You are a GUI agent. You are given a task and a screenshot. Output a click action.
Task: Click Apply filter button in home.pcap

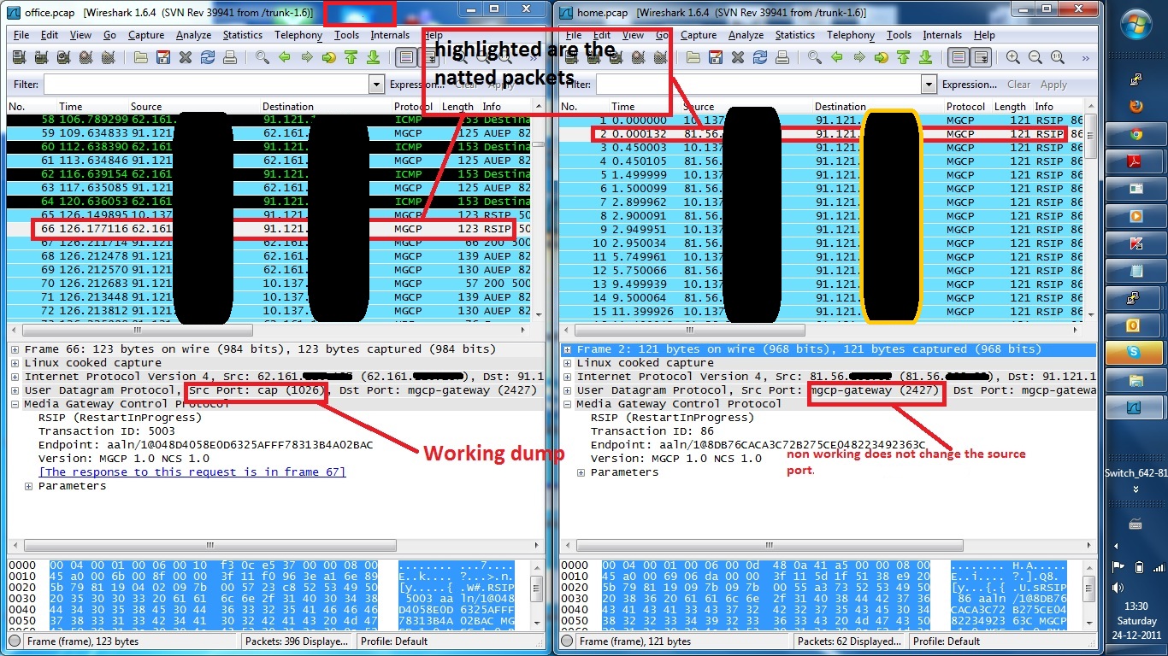click(x=1054, y=85)
